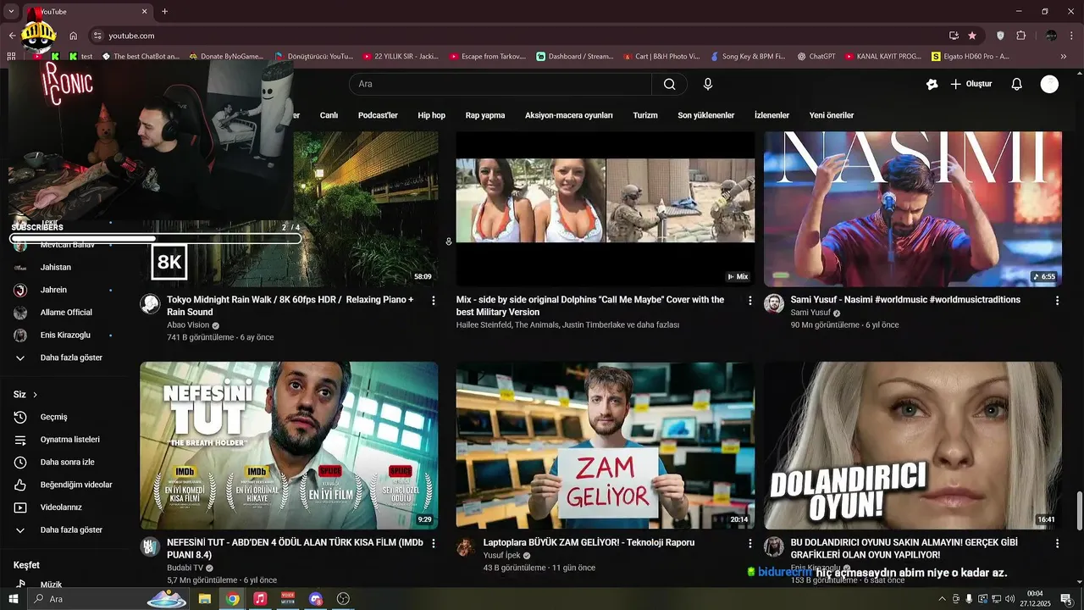
Task: Select the Hip hop filter chip
Action: pyautogui.click(x=431, y=115)
